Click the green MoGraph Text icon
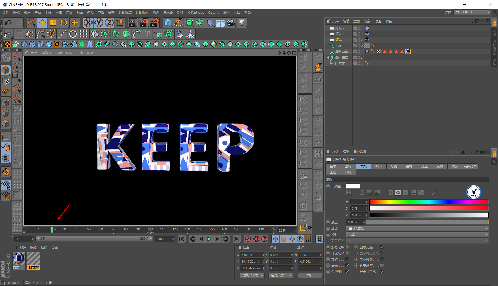Screen dimensions: 498x286 coord(147,34)
